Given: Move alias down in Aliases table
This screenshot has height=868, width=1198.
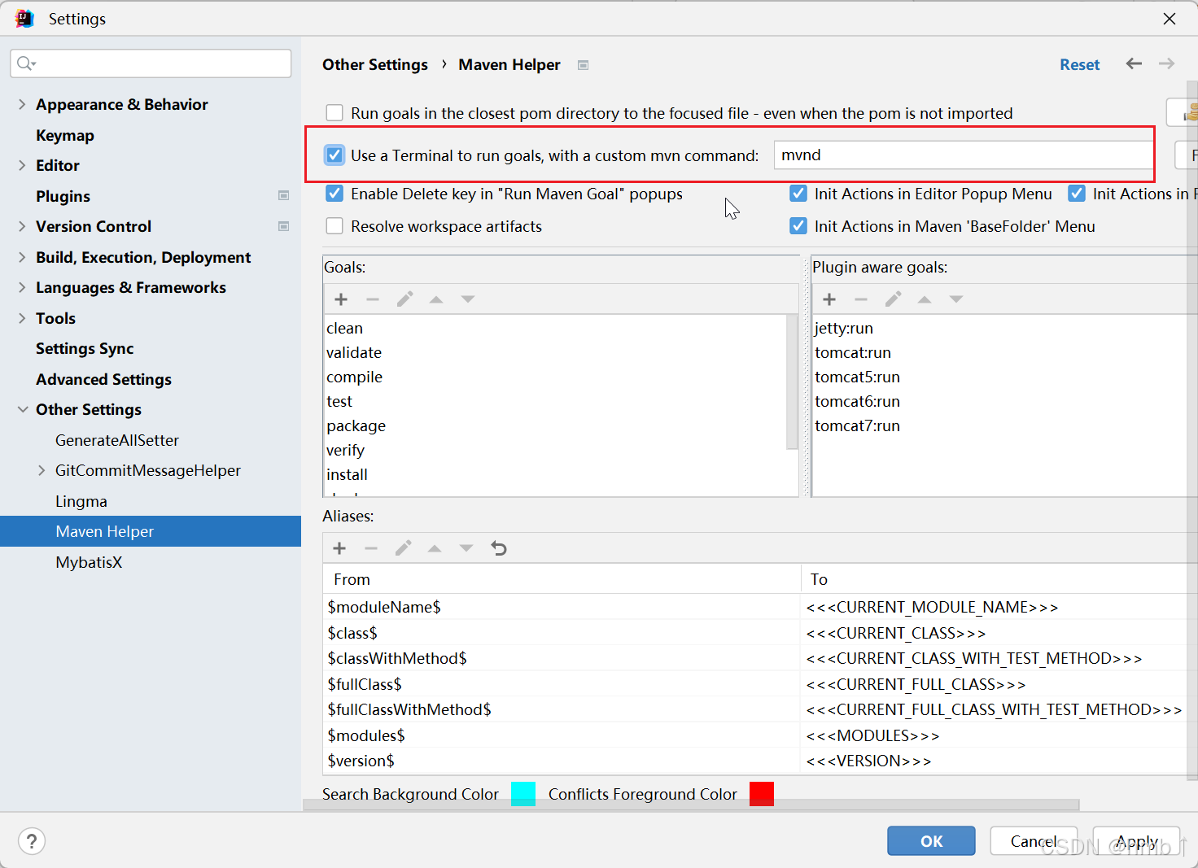Looking at the screenshot, I should pos(466,548).
